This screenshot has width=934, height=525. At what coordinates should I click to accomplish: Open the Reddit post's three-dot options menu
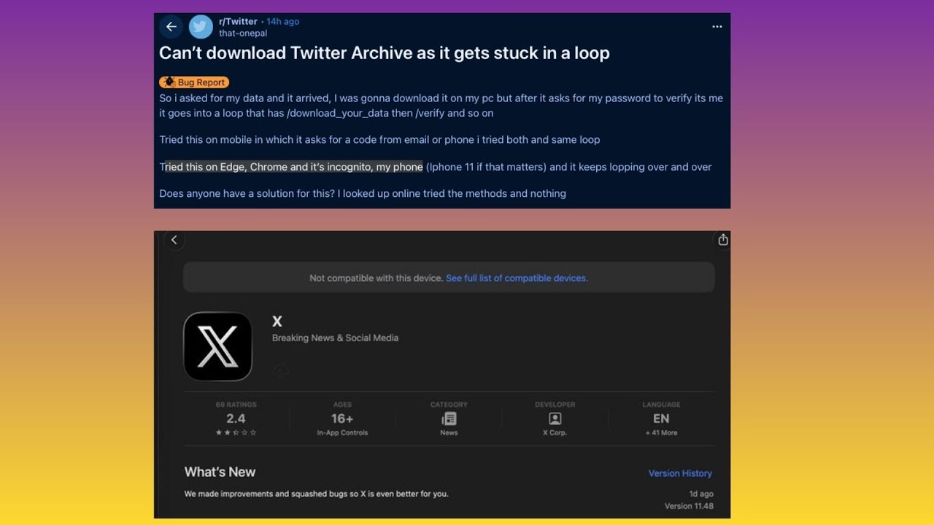[x=717, y=27]
